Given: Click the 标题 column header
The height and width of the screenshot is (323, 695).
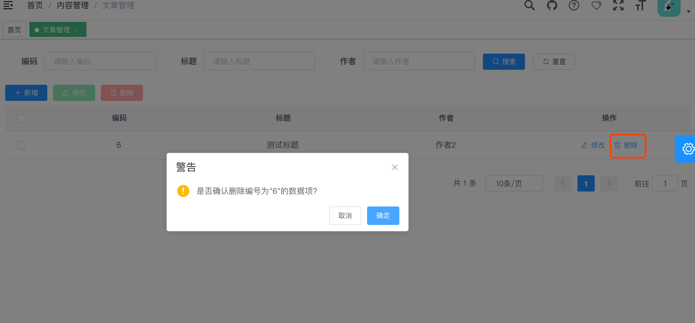Looking at the screenshot, I should pyautogui.click(x=283, y=118).
